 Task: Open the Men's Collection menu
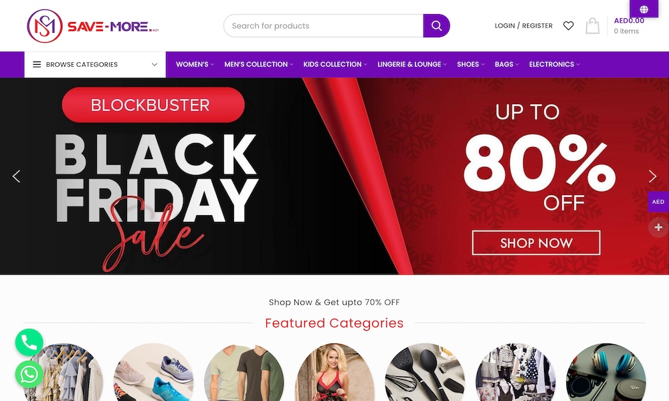[x=258, y=64]
